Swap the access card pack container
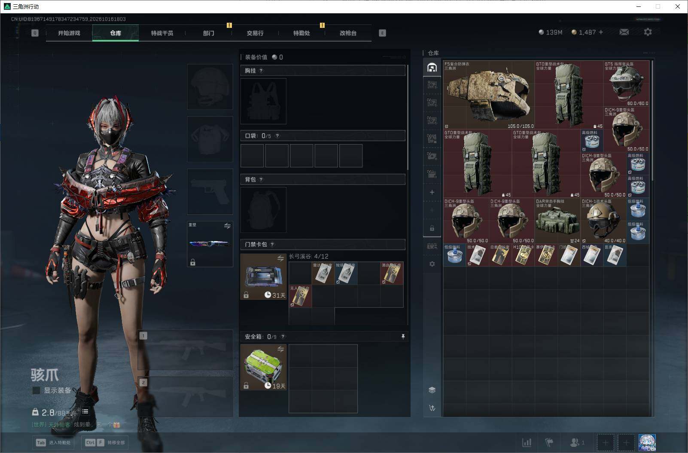The width and height of the screenshot is (688, 453). 280,258
